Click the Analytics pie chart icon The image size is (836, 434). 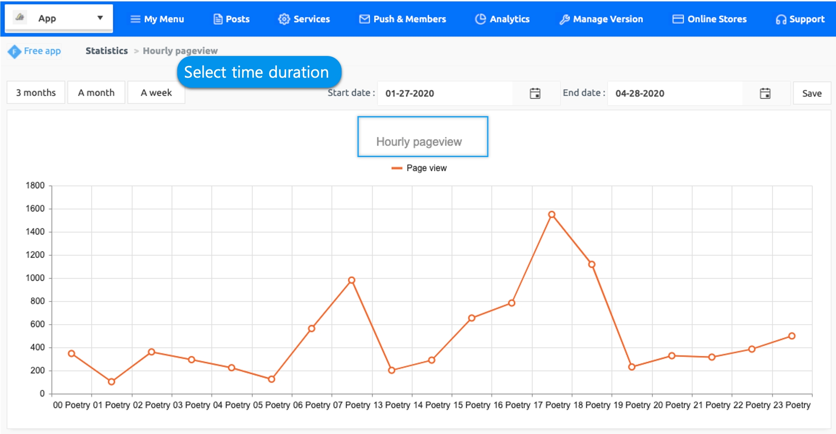481,19
